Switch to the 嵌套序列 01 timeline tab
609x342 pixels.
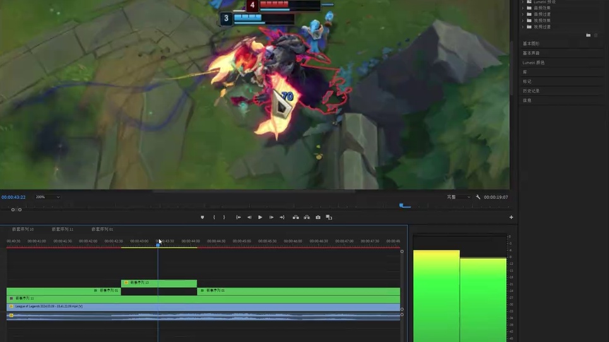pyautogui.click(x=102, y=230)
